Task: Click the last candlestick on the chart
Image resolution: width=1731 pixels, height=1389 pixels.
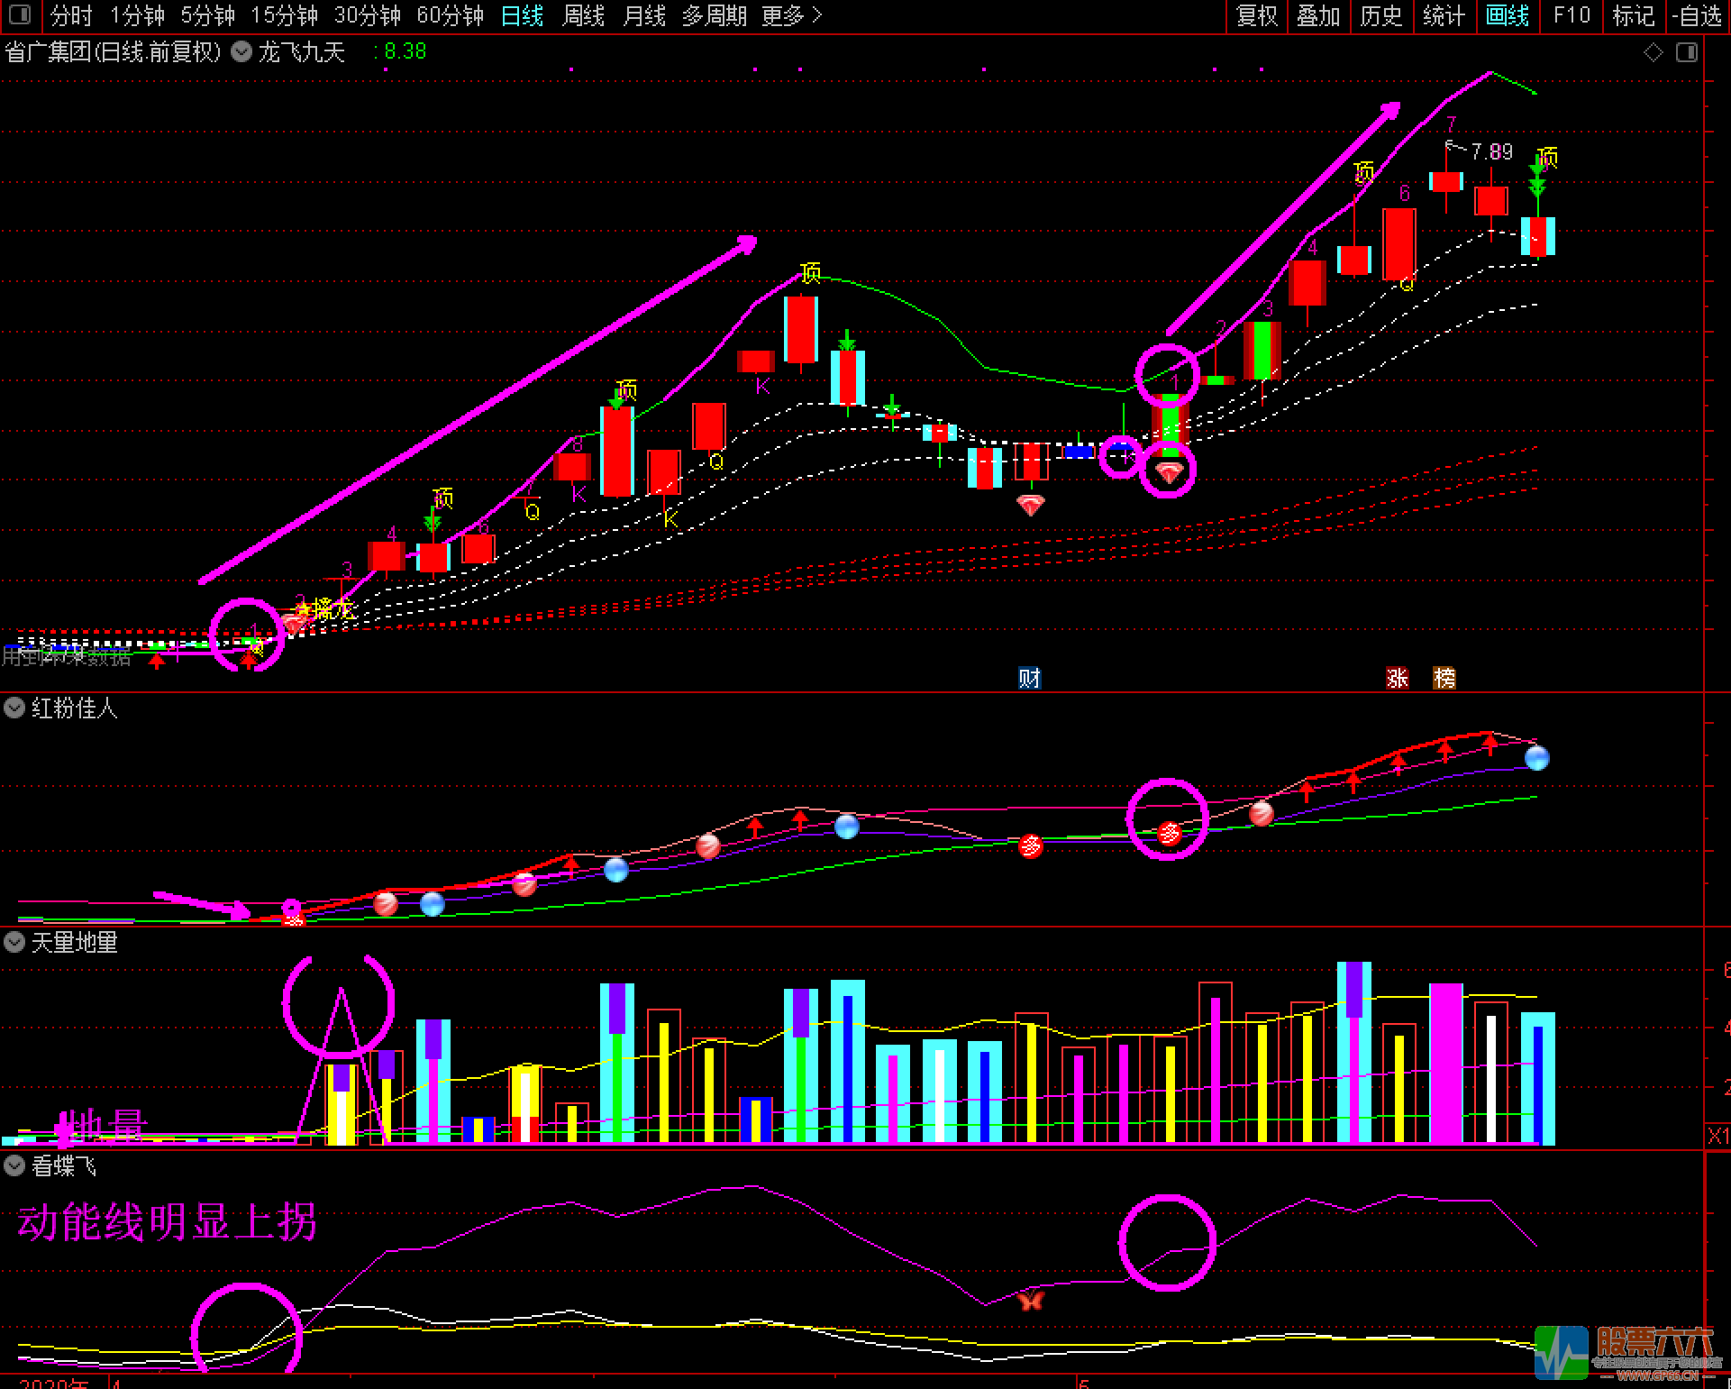Action: 1537,236
